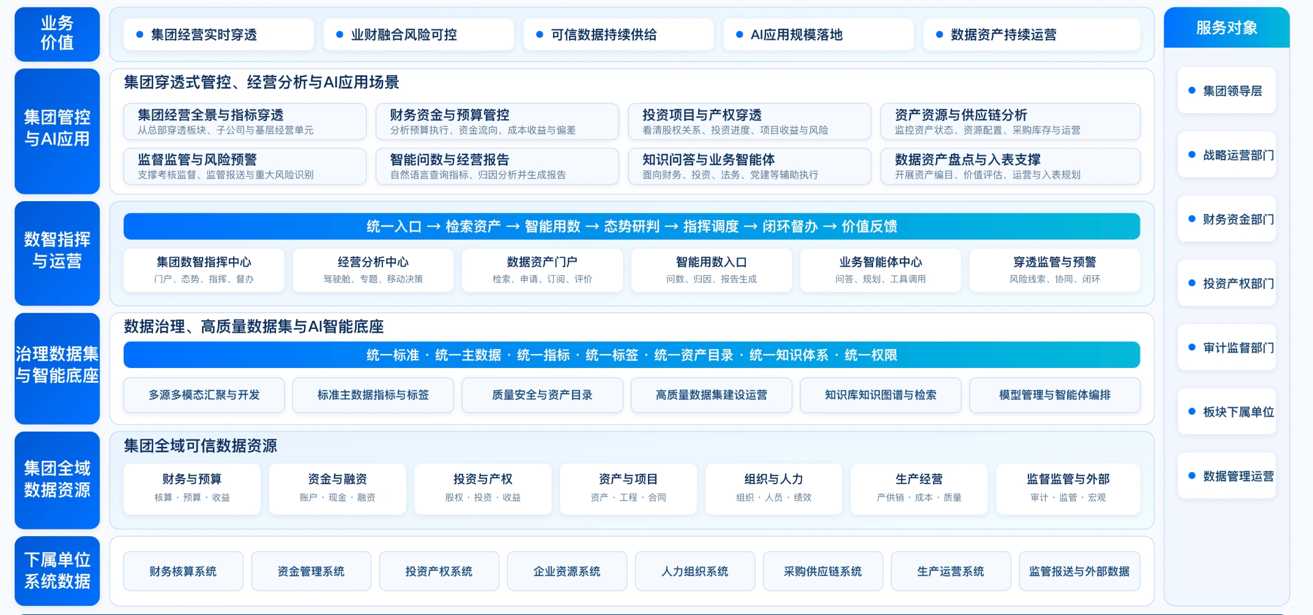The height and width of the screenshot is (615, 1313).
Task: Open 知识问答与业务智能体 card
Action: point(749,166)
